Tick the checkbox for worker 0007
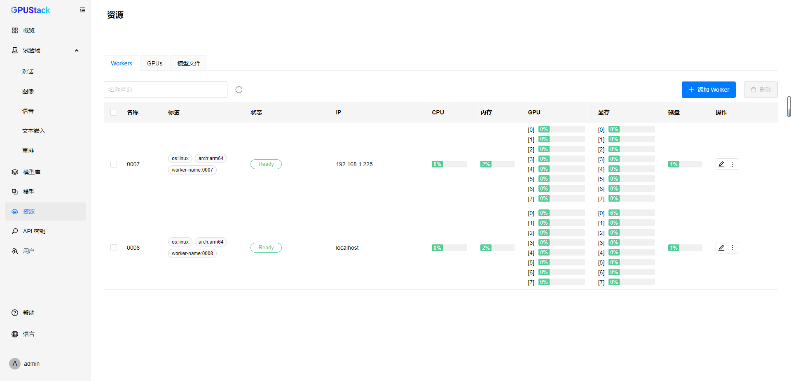The height and width of the screenshot is (381, 791). 114,164
